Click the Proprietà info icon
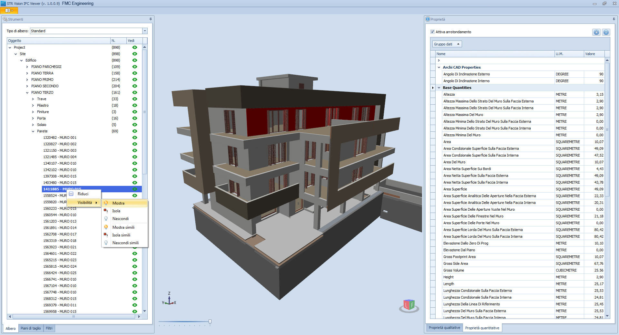This screenshot has height=335, width=619. pos(428,19)
